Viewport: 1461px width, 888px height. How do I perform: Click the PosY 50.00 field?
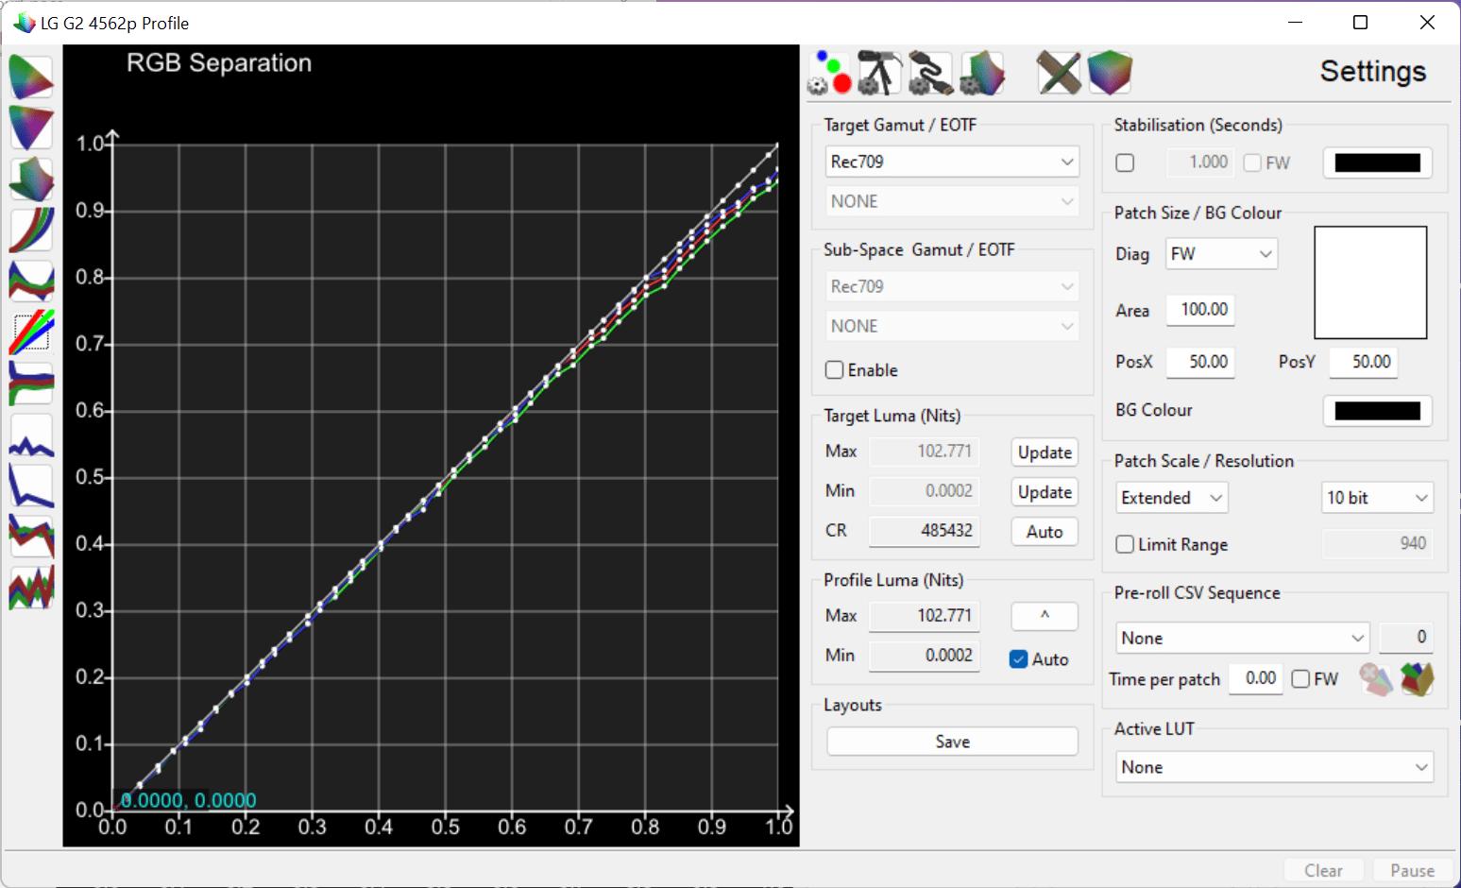point(1364,362)
